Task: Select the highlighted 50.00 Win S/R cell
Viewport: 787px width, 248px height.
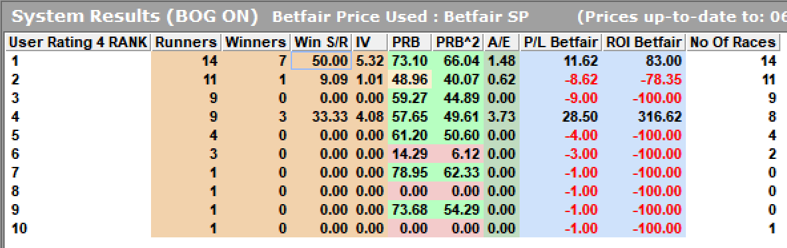Action: point(321,61)
